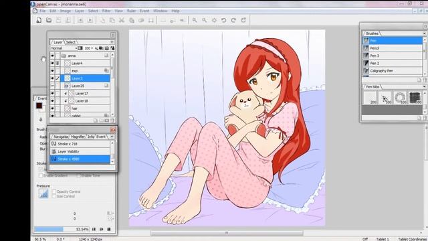Image resolution: width=428 pixels, height=241 pixels.
Task: Choose the scatter pen nib thumbnail
Action: [385, 98]
